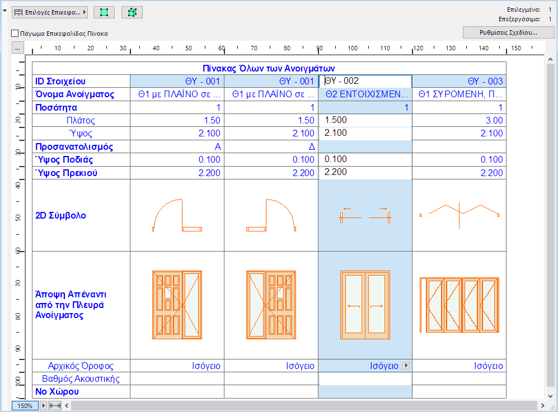Click the 2.200 lintel height input field

[x=365, y=172]
